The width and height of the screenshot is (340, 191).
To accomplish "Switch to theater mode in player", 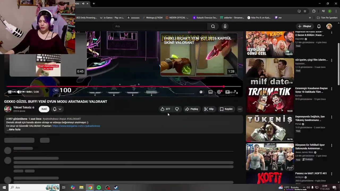I will pyautogui.click(x=228, y=92).
